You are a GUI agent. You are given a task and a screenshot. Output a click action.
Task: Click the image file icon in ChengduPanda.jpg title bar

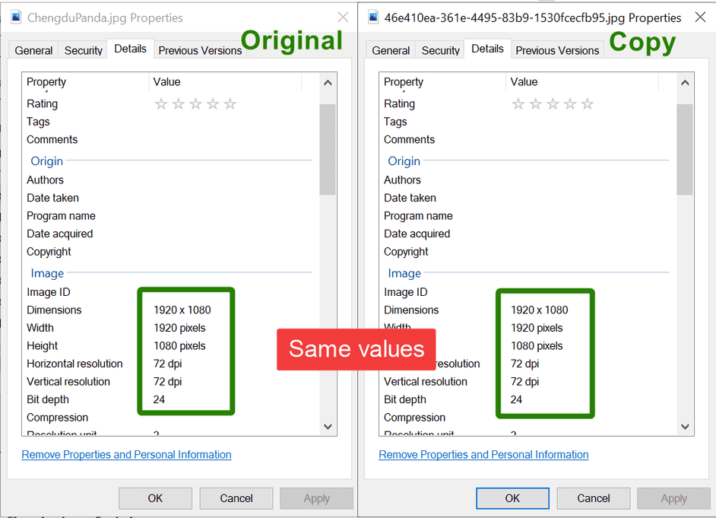click(15, 15)
